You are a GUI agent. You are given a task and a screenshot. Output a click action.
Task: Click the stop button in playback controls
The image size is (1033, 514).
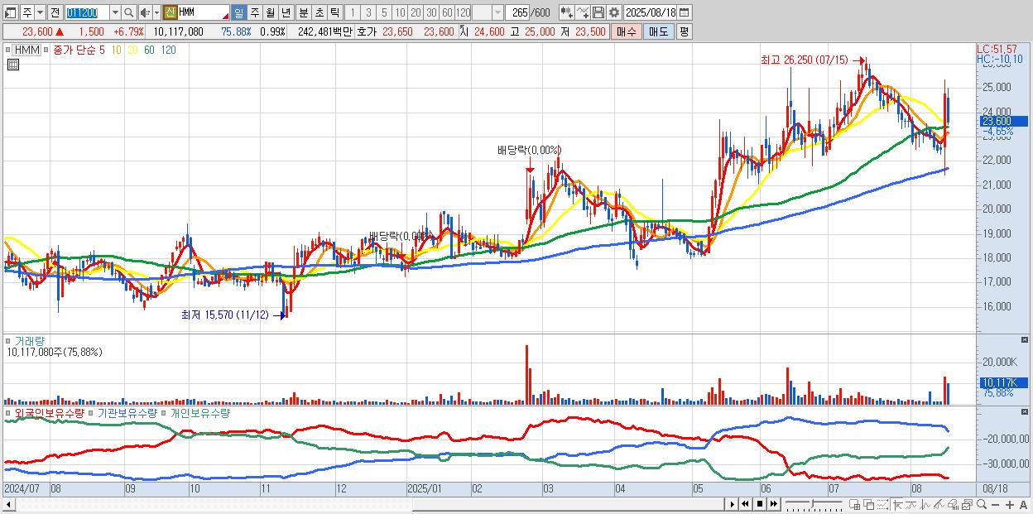tap(760, 504)
